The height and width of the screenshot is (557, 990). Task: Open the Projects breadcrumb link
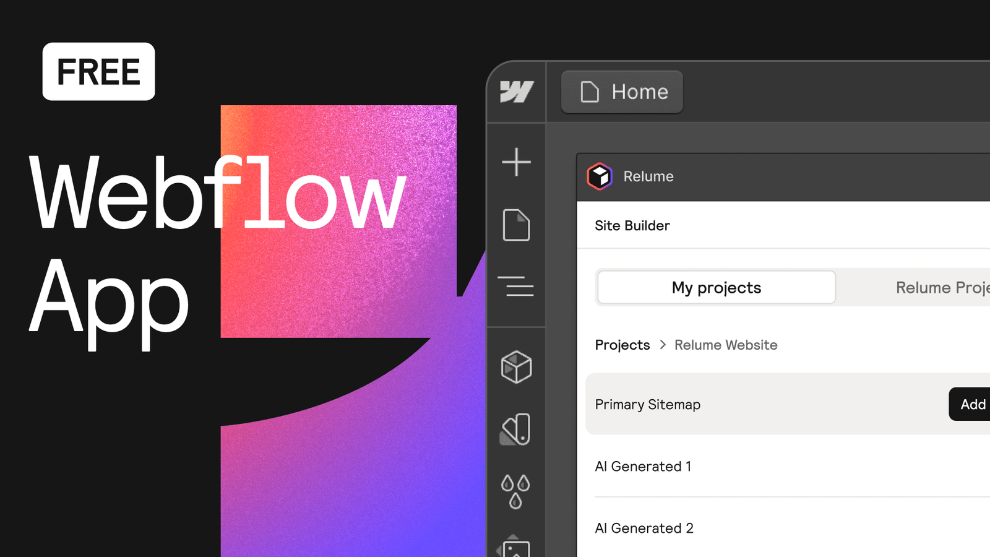click(622, 345)
